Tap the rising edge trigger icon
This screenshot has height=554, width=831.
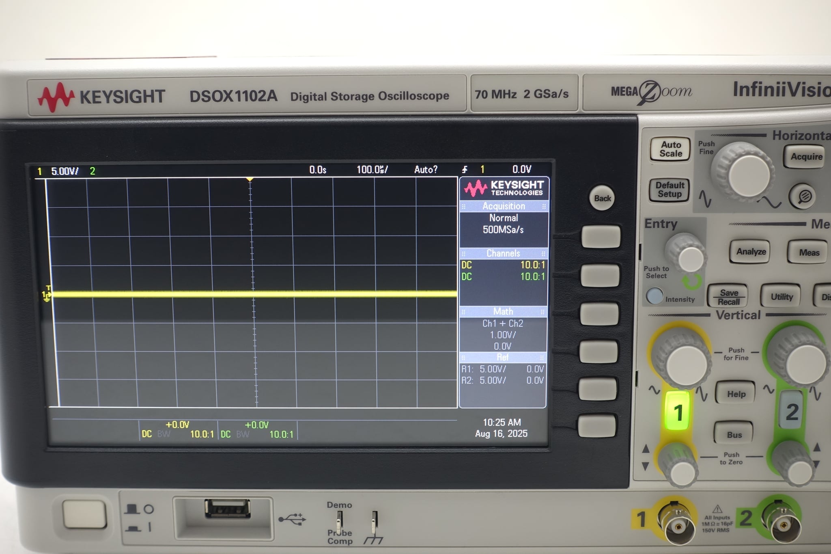point(465,170)
